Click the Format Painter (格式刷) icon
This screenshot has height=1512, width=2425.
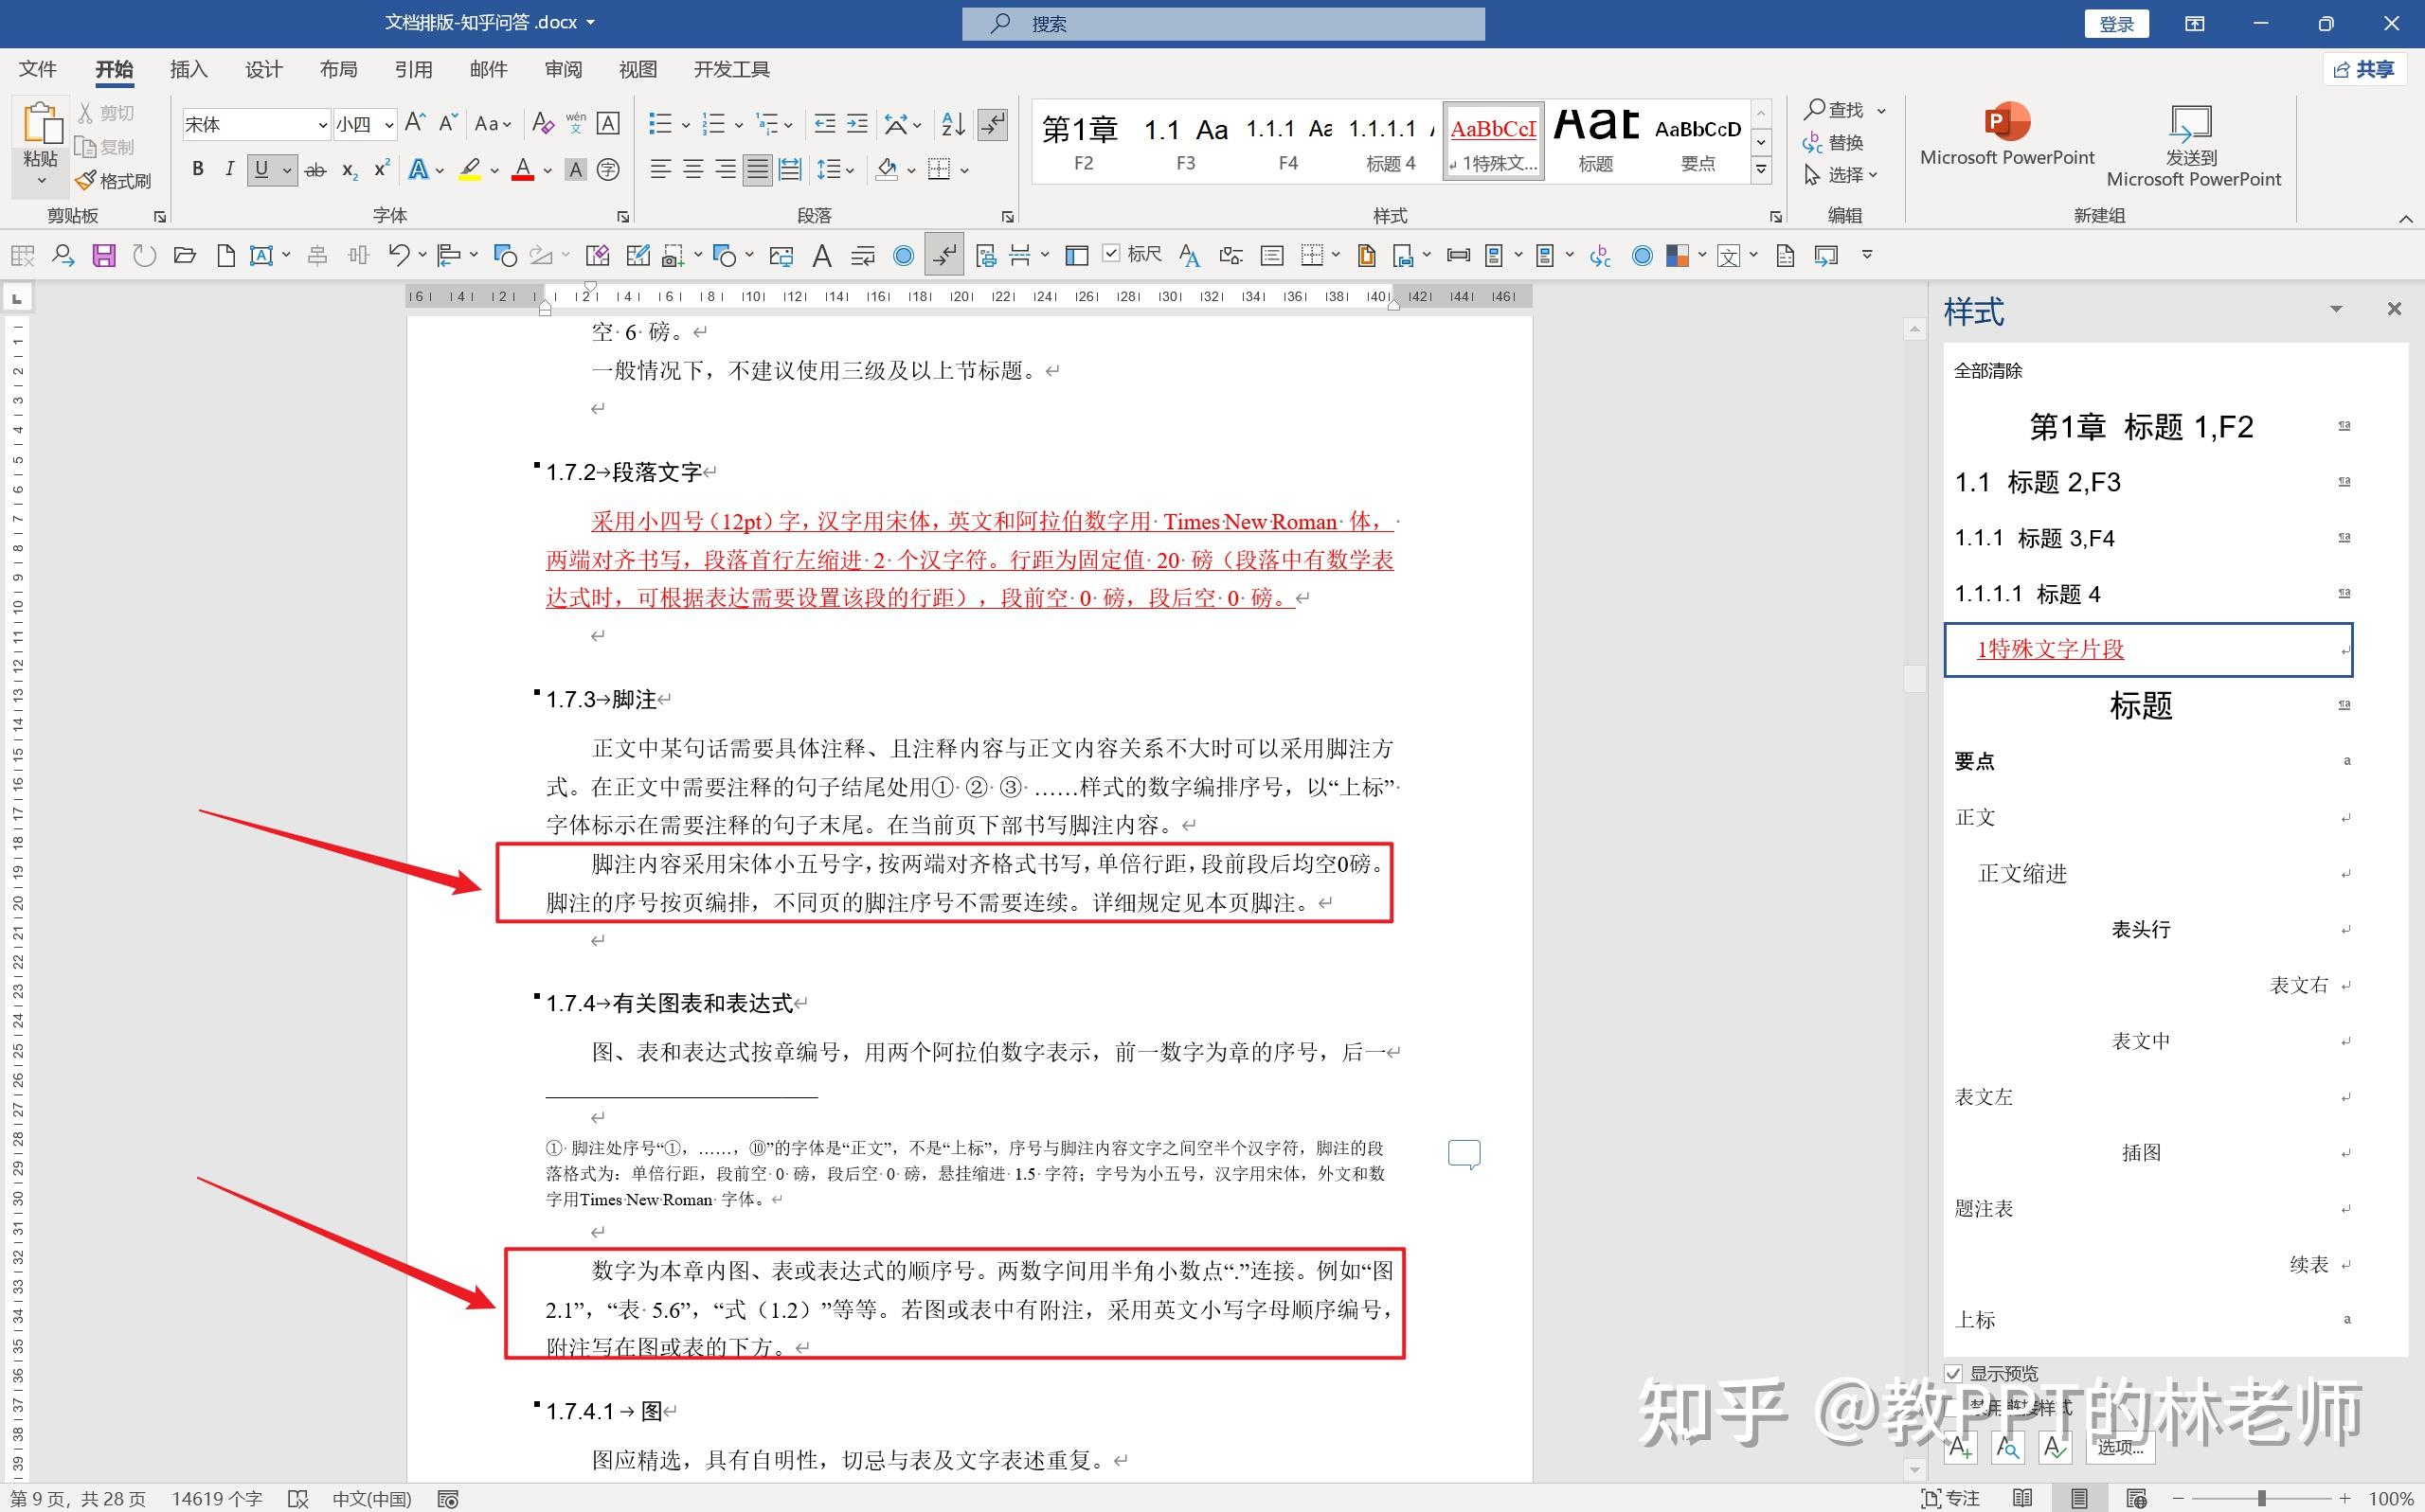[x=112, y=181]
